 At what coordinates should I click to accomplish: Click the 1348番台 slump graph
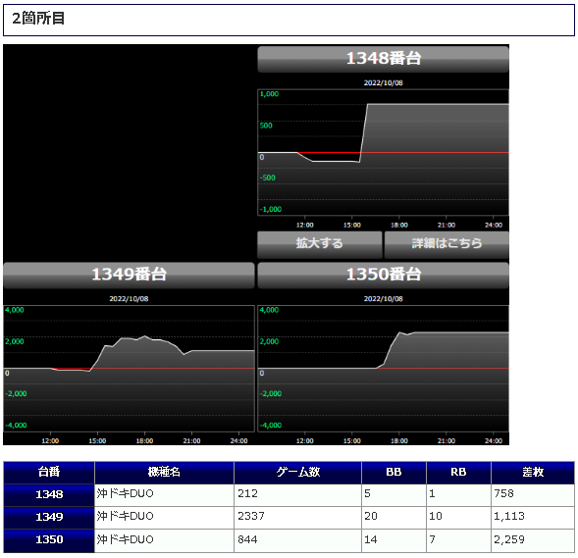[x=384, y=152]
